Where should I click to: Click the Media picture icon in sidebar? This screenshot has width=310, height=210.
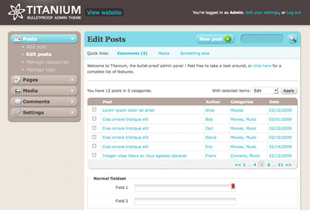tap(18, 91)
